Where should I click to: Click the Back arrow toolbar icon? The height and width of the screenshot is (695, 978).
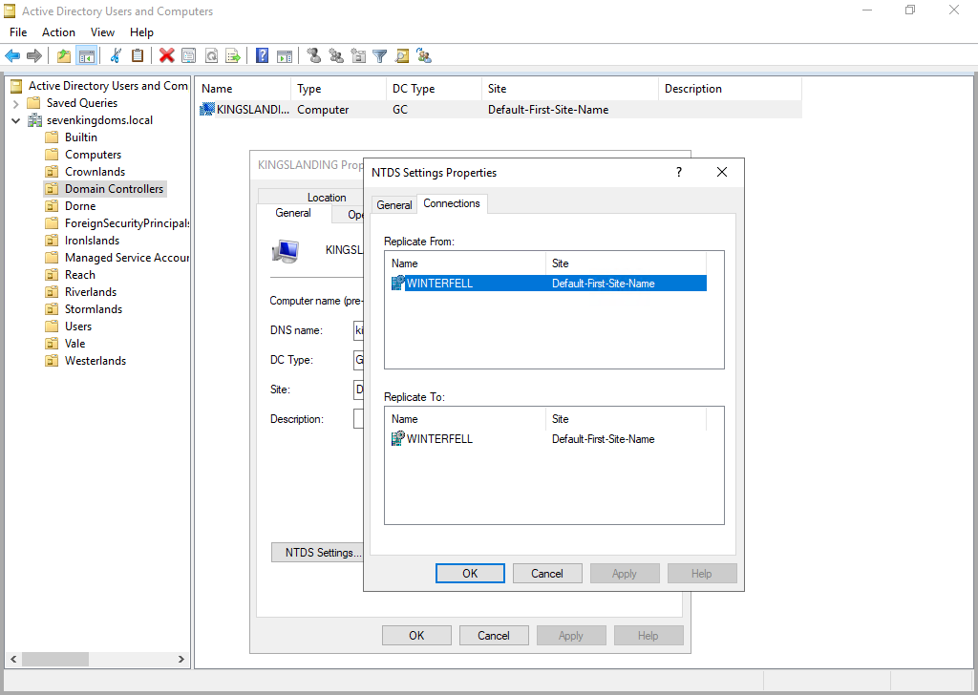tap(12, 56)
